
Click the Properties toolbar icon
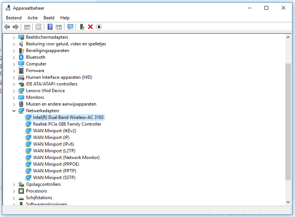[x=38, y=27]
